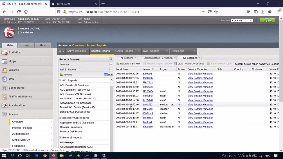The width and height of the screenshot is (283, 159).
Task: Open iApps from the sidebar icon
Action: click(4, 61)
